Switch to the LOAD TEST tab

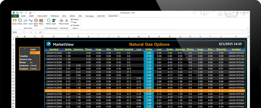(101, 16)
